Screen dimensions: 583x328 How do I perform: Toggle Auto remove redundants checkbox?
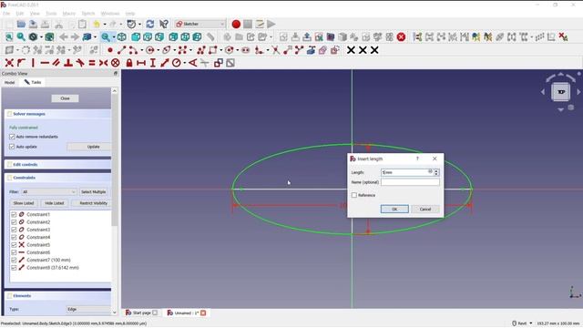pos(12,137)
